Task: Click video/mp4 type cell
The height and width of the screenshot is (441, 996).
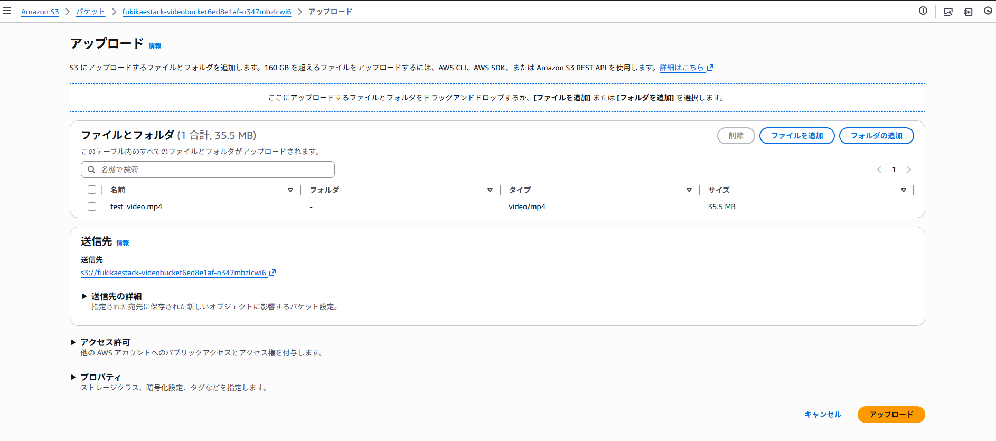Action: 527,207
